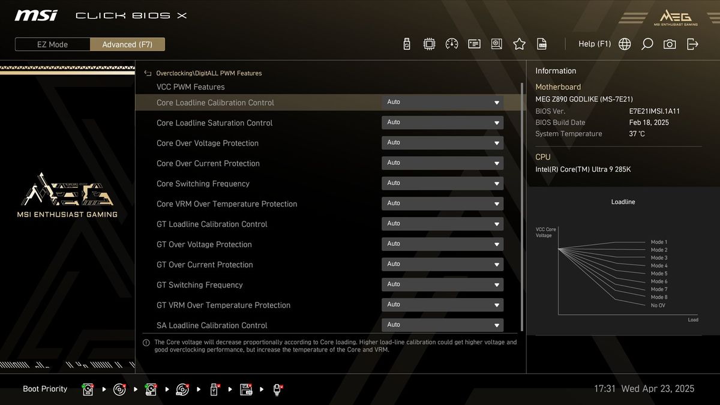Click the info icon beside help description
Viewport: 720px width, 405px height.
(x=146, y=343)
